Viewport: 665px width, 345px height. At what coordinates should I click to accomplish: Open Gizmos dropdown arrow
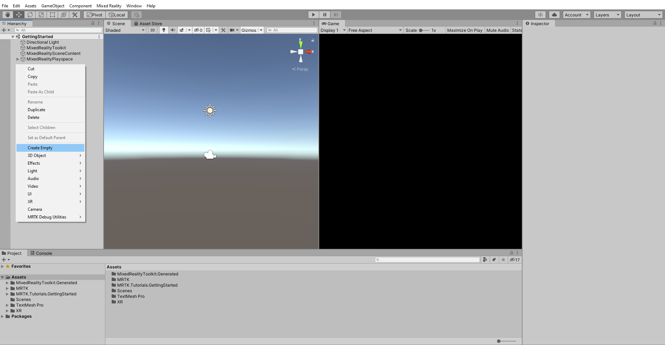click(x=261, y=30)
